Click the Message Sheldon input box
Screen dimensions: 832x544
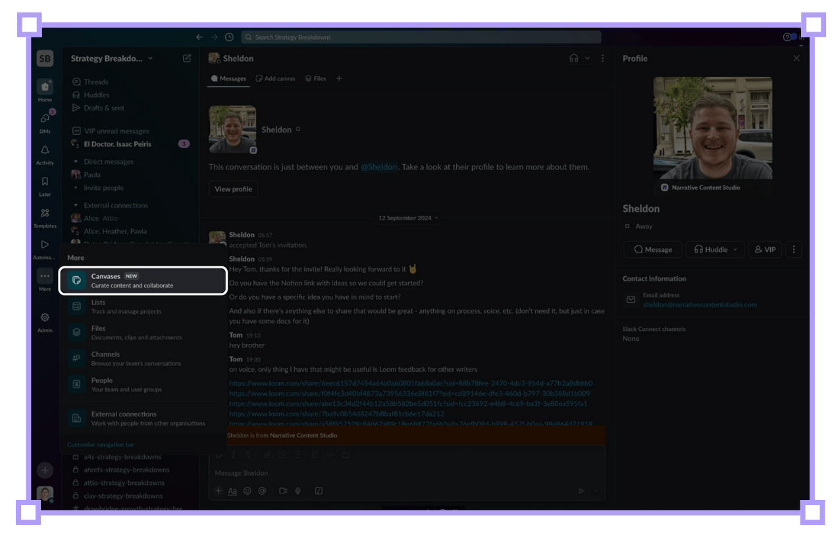pyautogui.click(x=406, y=474)
